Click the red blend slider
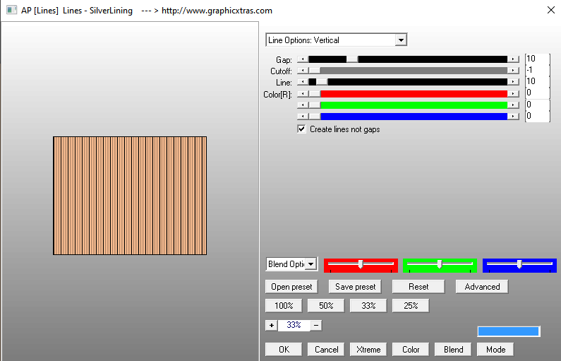 (x=361, y=264)
